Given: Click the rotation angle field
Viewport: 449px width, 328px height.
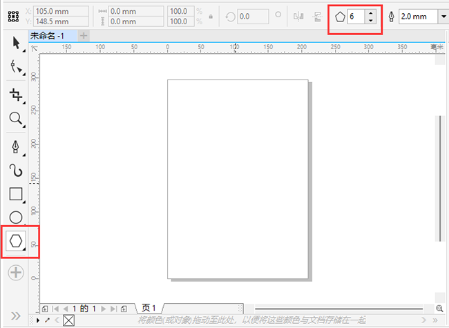Looking at the screenshot, I should 253,17.
